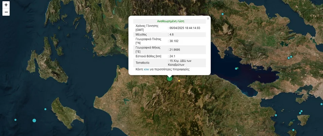323x136 pixels.
Task: Select small cyan marker just northwest of Zakynthos
Action: coord(45,109)
